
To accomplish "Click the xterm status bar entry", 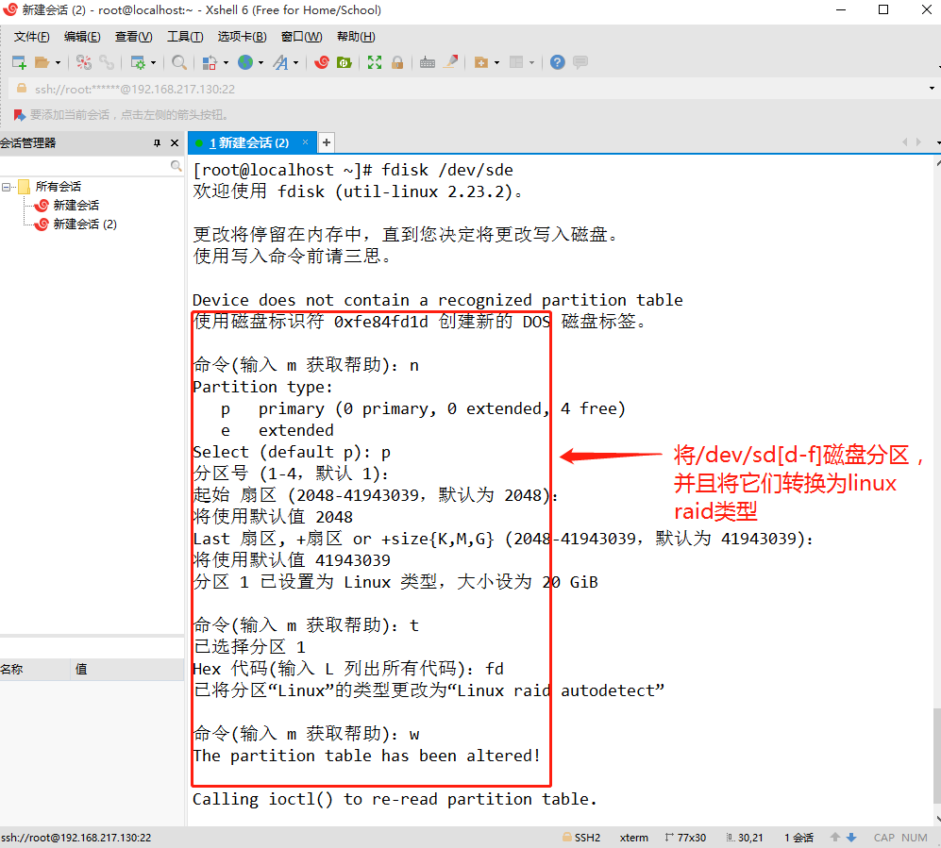I will click(633, 838).
